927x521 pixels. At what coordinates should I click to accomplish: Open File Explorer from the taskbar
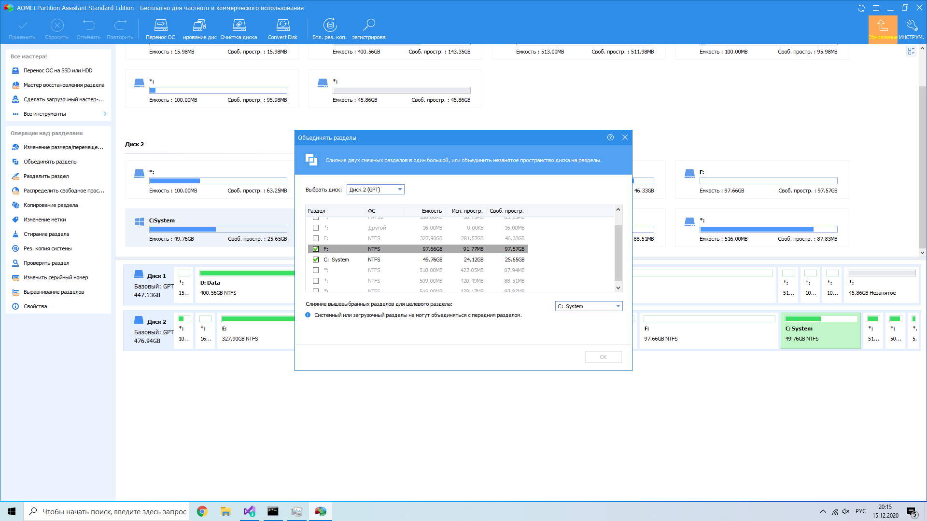pyautogui.click(x=225, y=511)
